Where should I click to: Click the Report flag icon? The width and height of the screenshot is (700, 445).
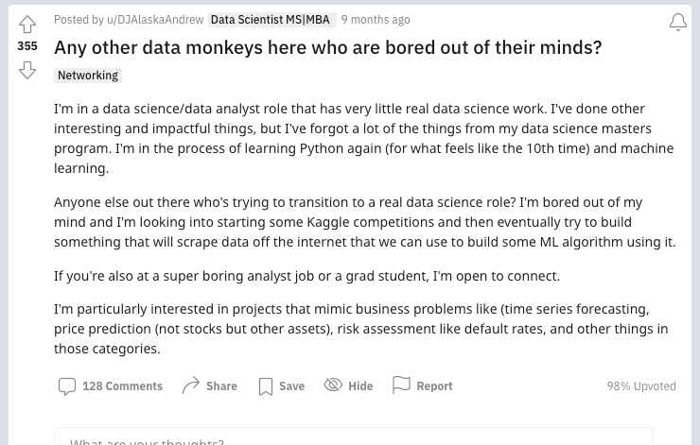401,385
